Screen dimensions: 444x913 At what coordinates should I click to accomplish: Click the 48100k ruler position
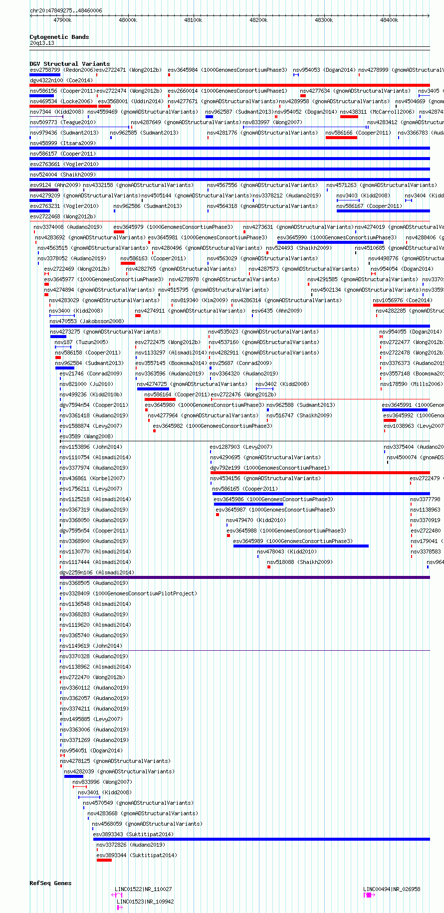tap(193, 20)
